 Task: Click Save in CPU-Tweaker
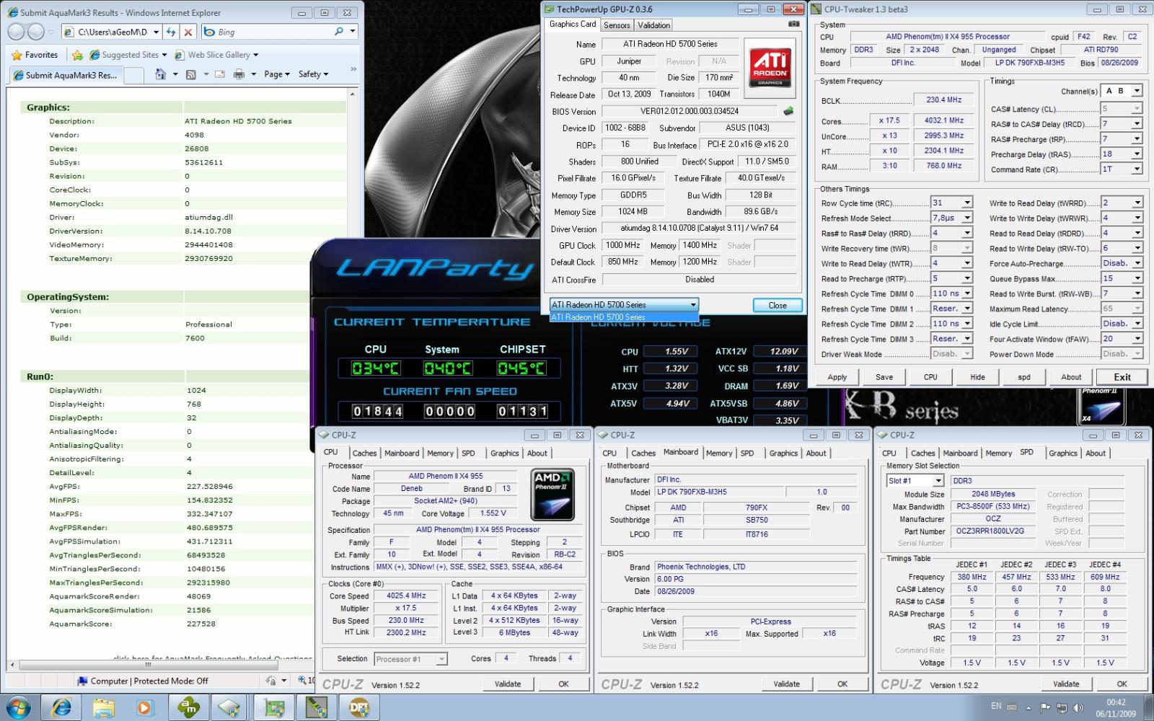tap(884, 377)
